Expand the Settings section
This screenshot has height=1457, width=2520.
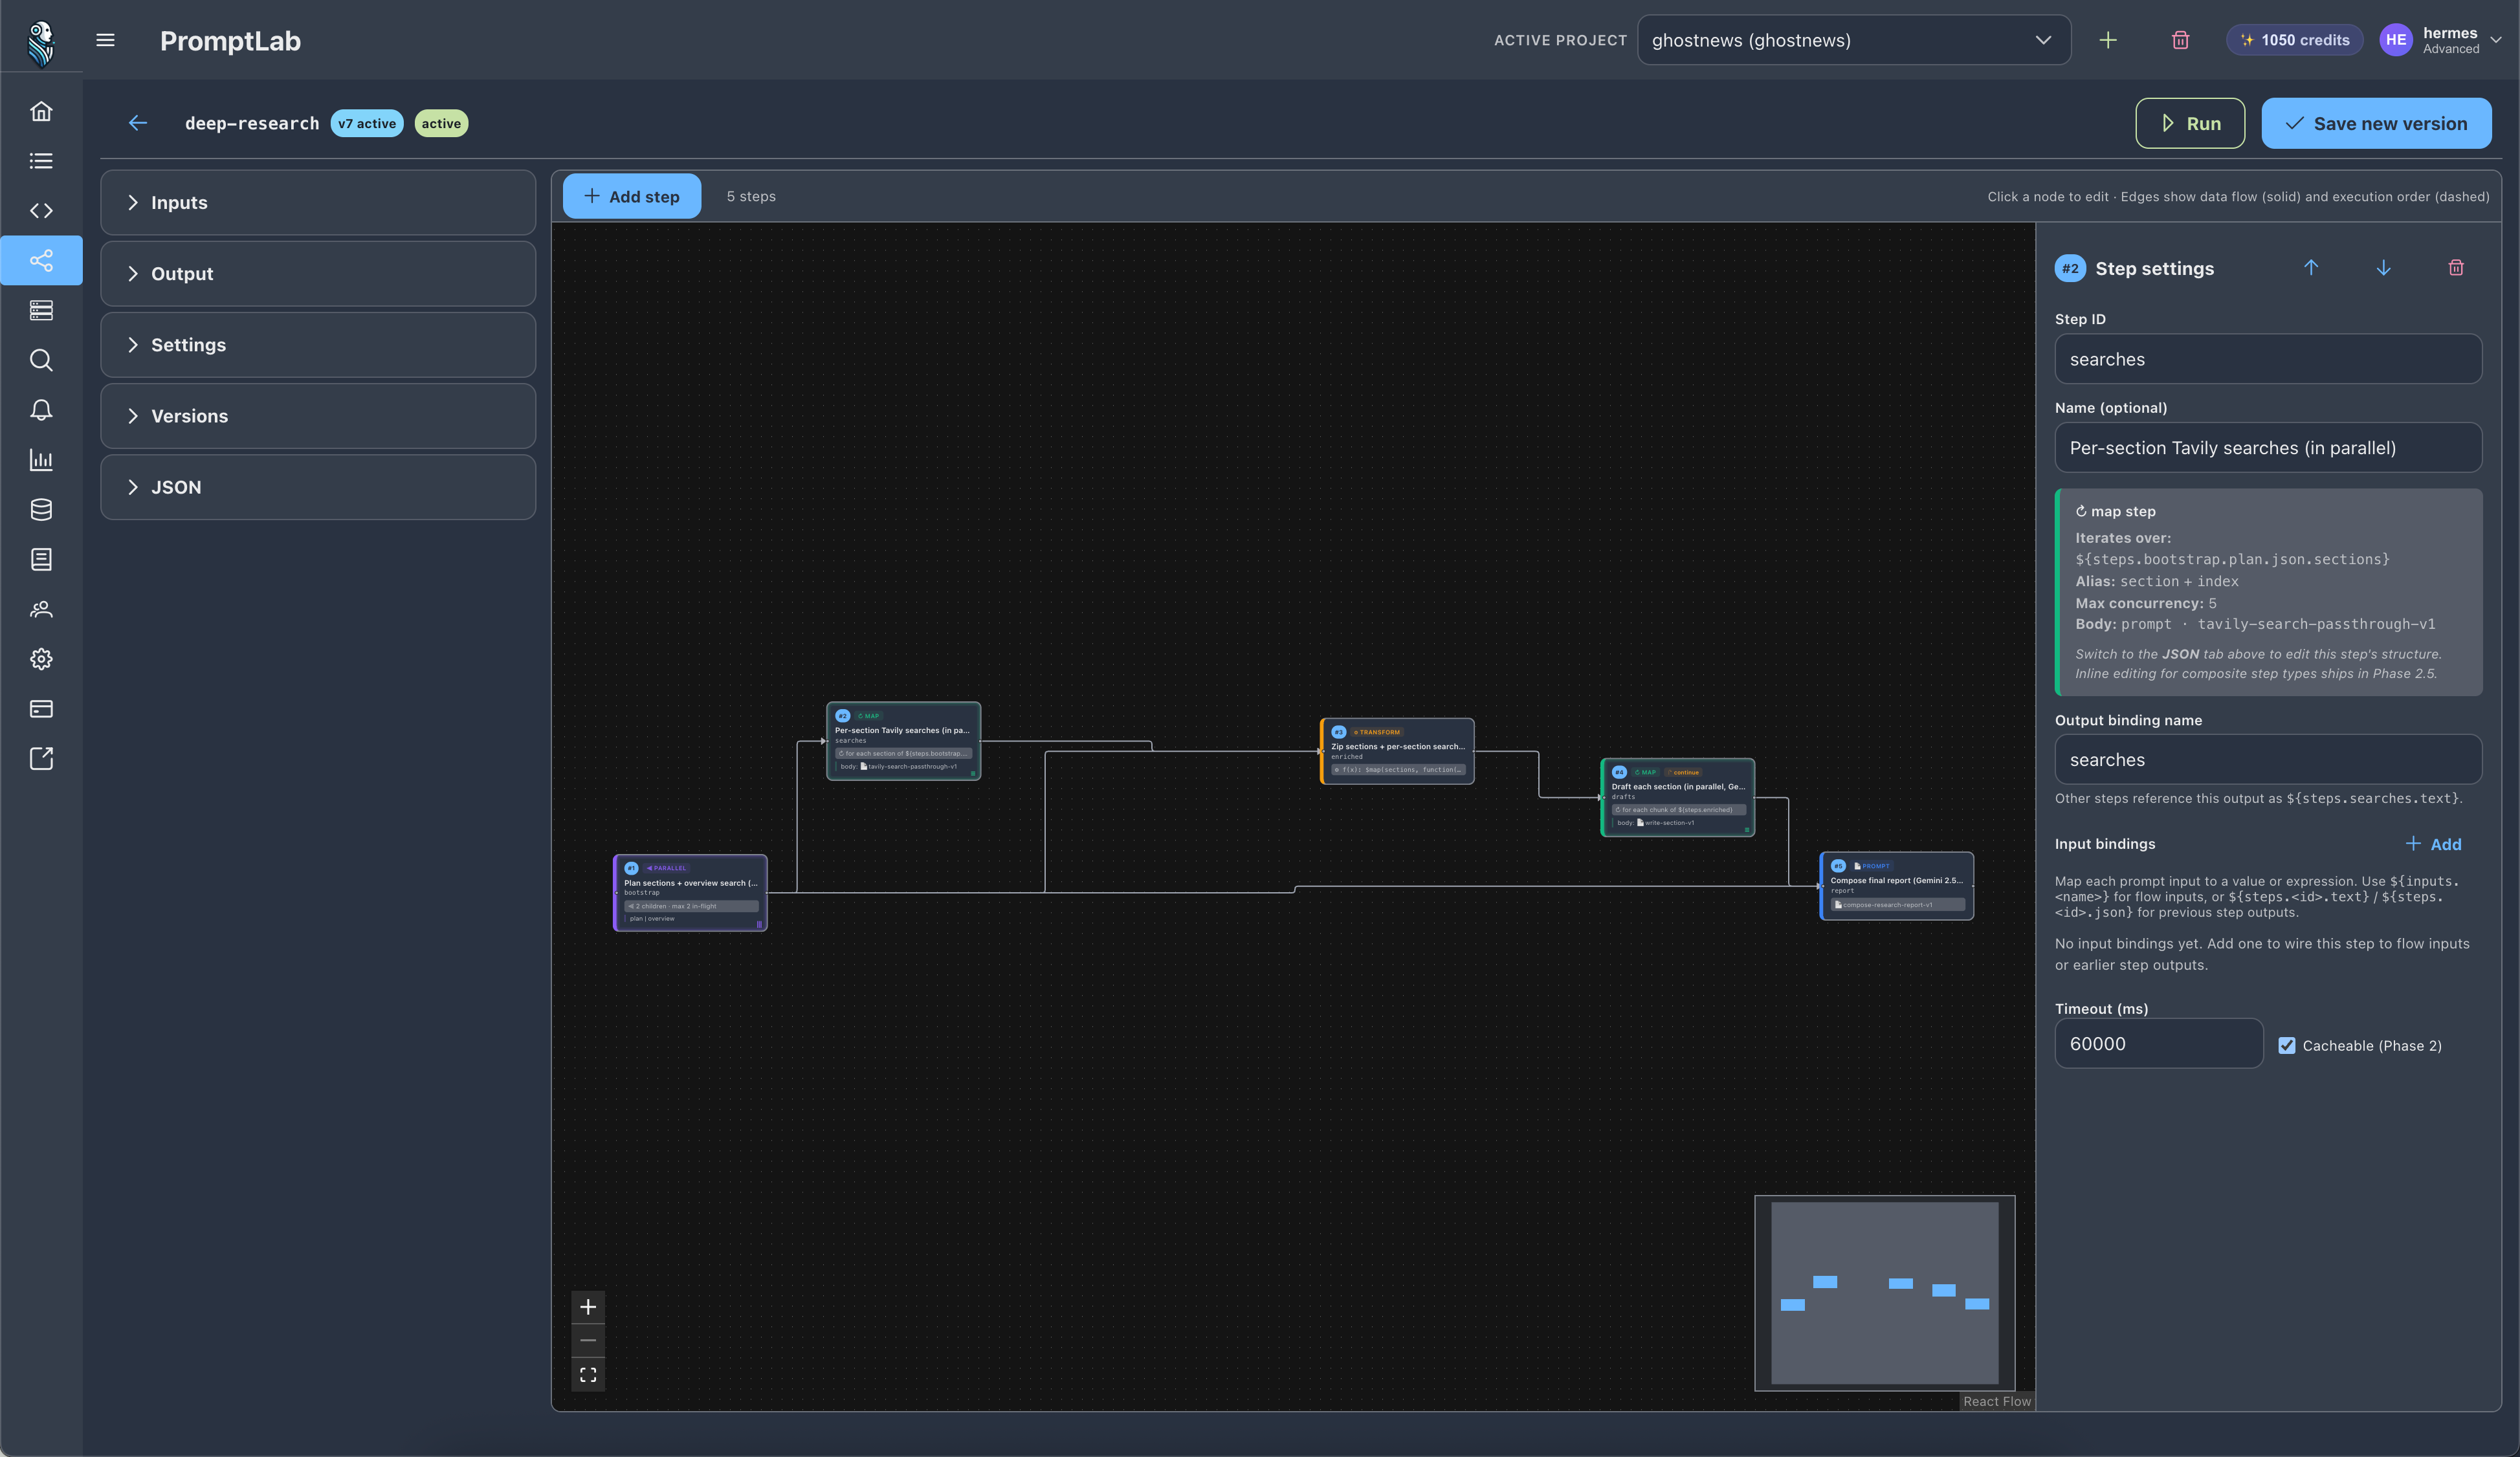[x=318, y=345]
